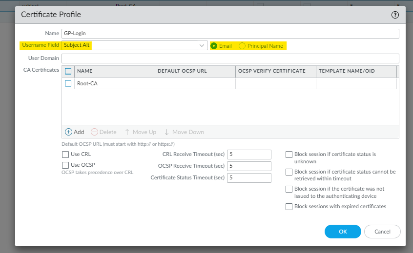Sort by Default OCSP URL column header
Screen dimensions: 413x253
195,71
